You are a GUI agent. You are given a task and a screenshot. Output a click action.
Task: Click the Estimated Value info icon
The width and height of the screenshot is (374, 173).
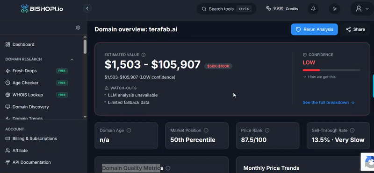click(144, 55)
